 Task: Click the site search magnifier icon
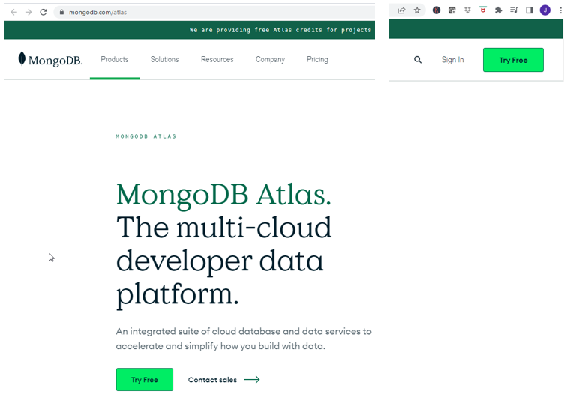pyautogui.click(x=418, y=60)
